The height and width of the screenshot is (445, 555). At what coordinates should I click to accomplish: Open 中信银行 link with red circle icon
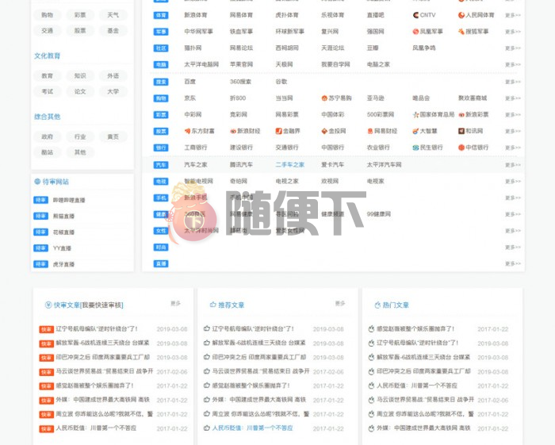tap(473, 148)
